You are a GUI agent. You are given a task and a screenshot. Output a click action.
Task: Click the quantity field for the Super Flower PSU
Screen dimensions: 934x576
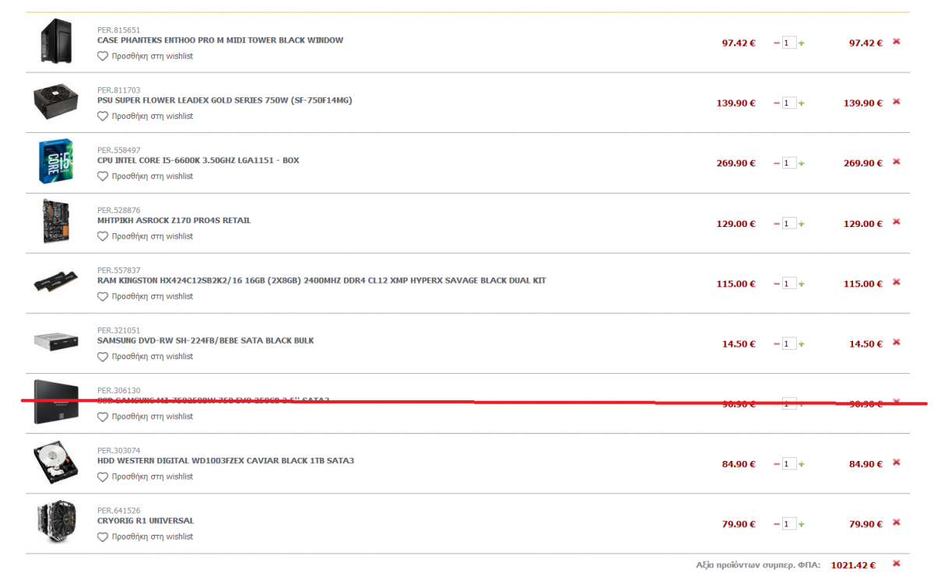789,103
